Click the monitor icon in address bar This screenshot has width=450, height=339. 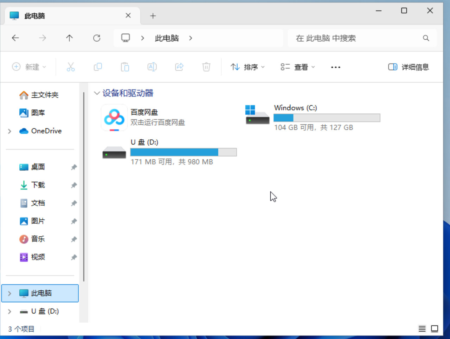126,38
